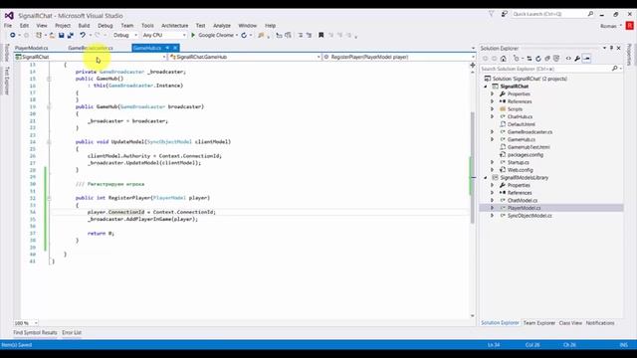Switch to the Class View tab
Screen dimensions: 637x358
click(x=570, y=323)
